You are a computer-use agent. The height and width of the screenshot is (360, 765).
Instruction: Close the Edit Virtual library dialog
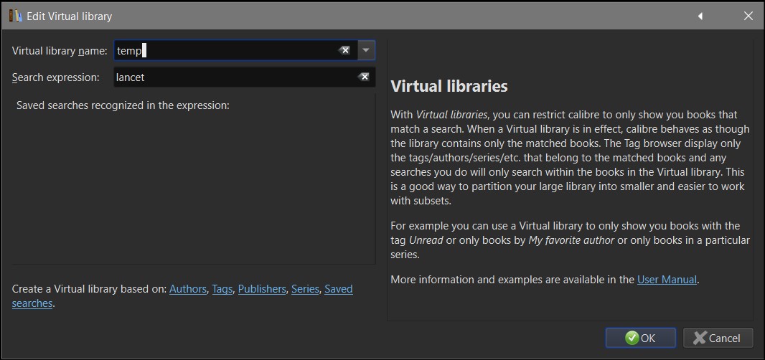pos(748,16)
